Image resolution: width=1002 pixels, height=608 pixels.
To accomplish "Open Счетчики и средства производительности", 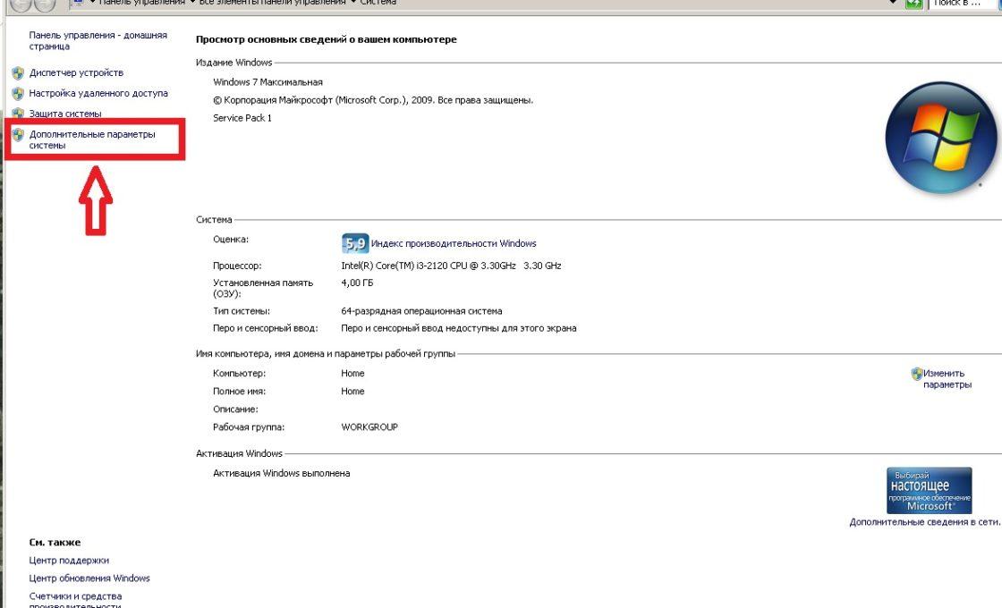I will click(x=75, y=600).
